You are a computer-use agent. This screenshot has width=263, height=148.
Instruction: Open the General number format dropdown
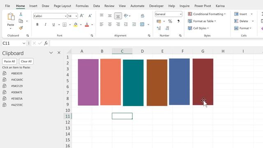(181, 14)
